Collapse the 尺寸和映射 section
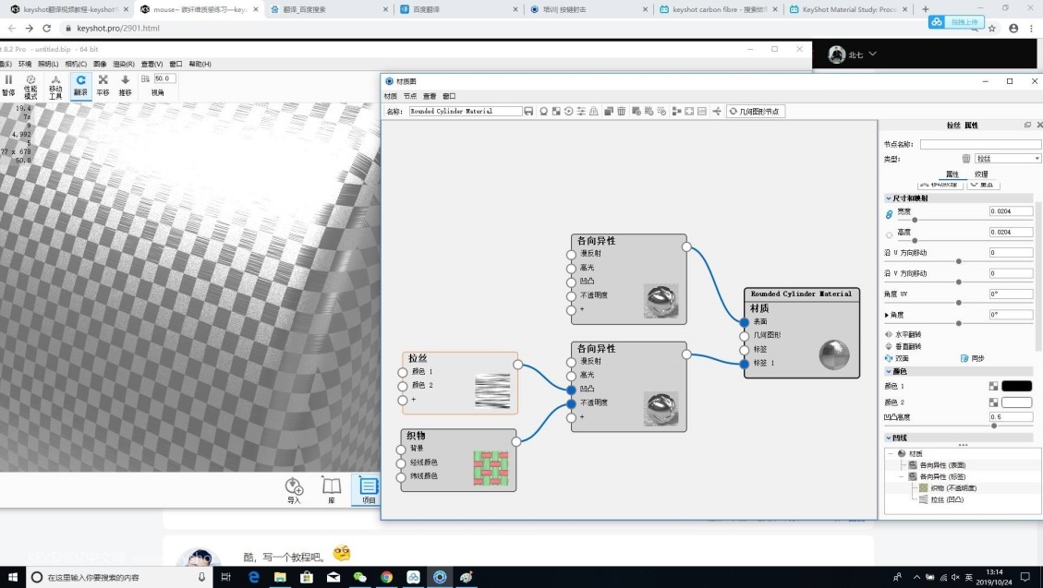This screenshot has width=1043, height=588. coord(889,198)
